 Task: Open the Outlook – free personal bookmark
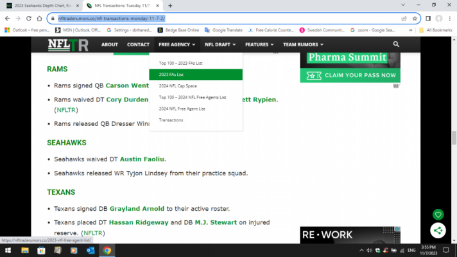28,30
